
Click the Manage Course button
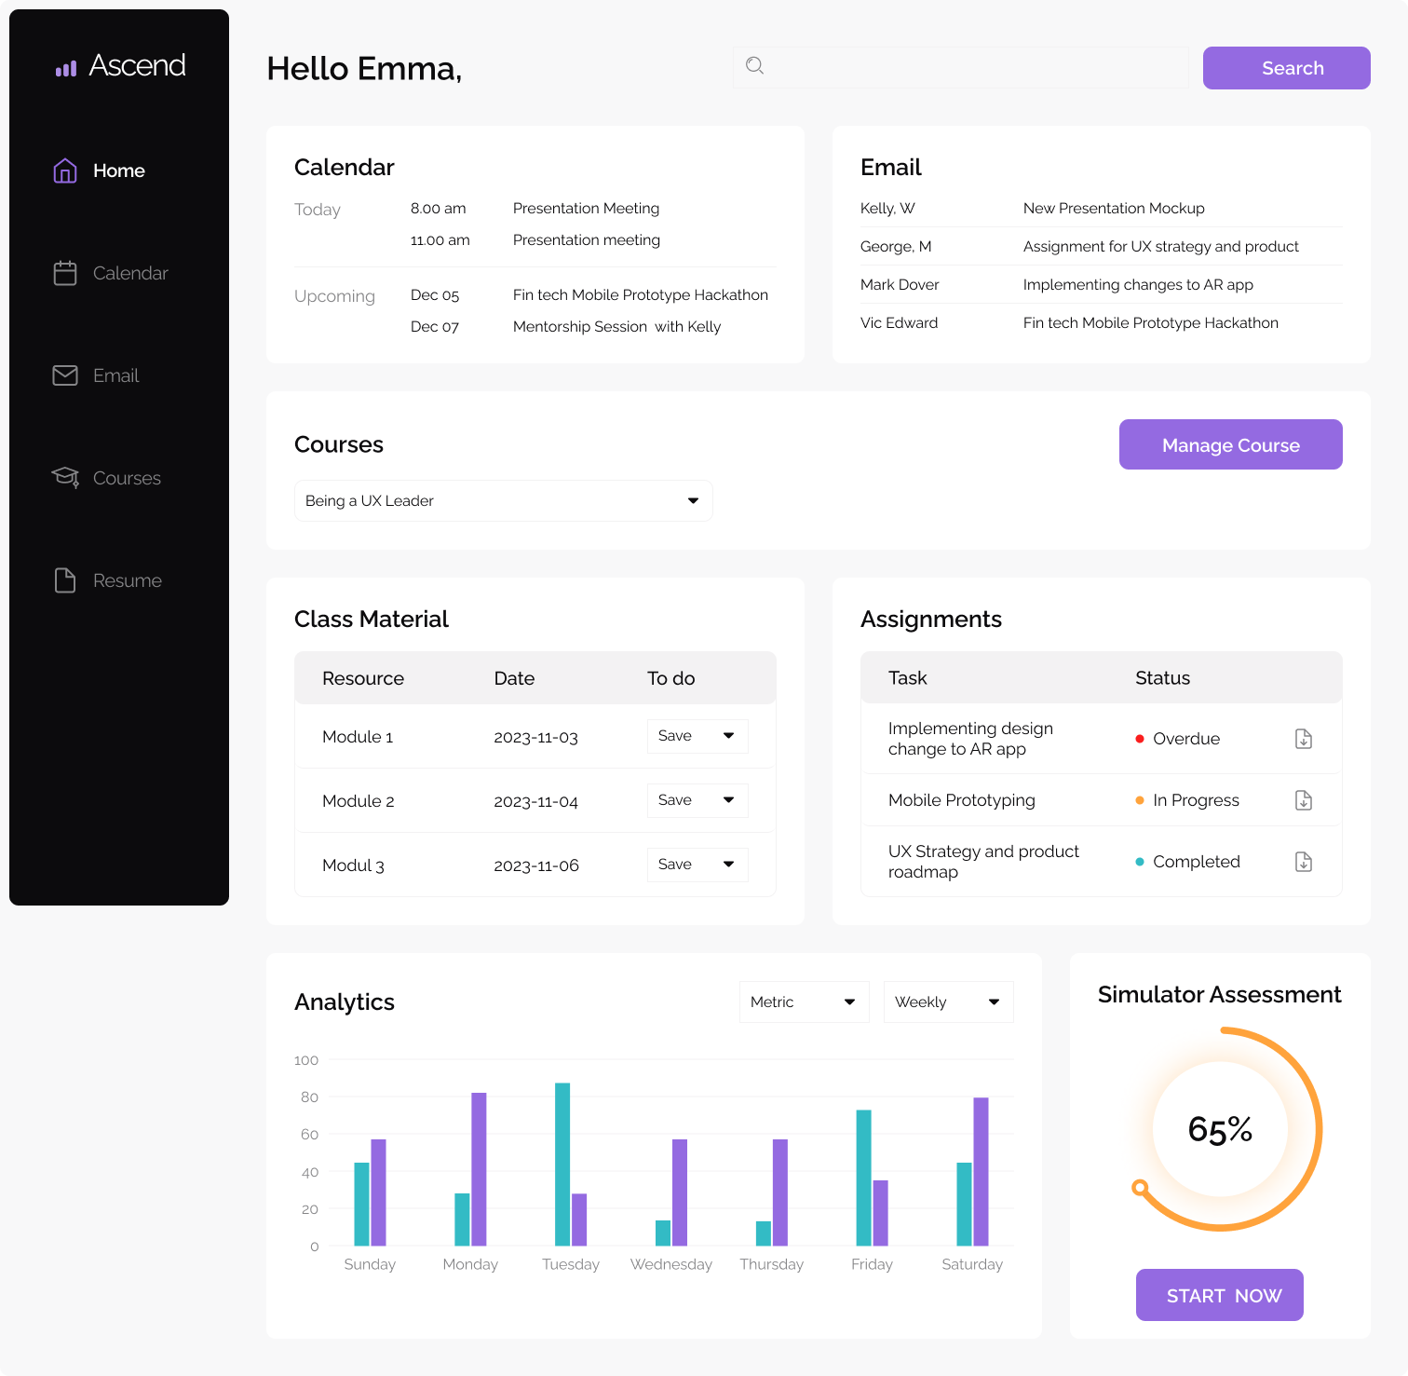tap(1231, 444)
